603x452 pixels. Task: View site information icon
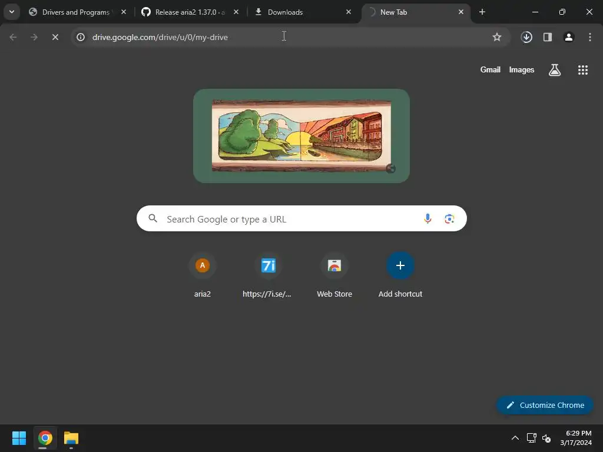coord(80,37)
